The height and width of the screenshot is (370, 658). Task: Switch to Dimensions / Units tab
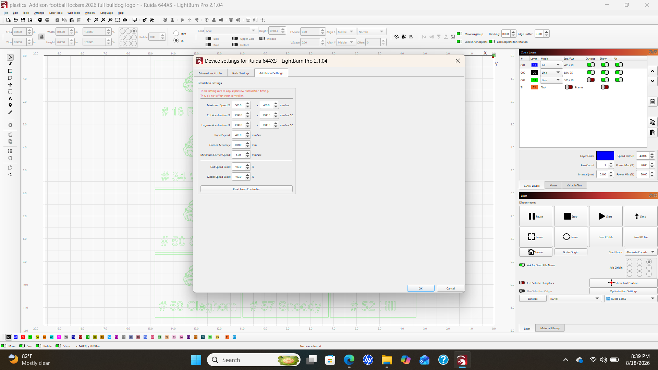210,73
